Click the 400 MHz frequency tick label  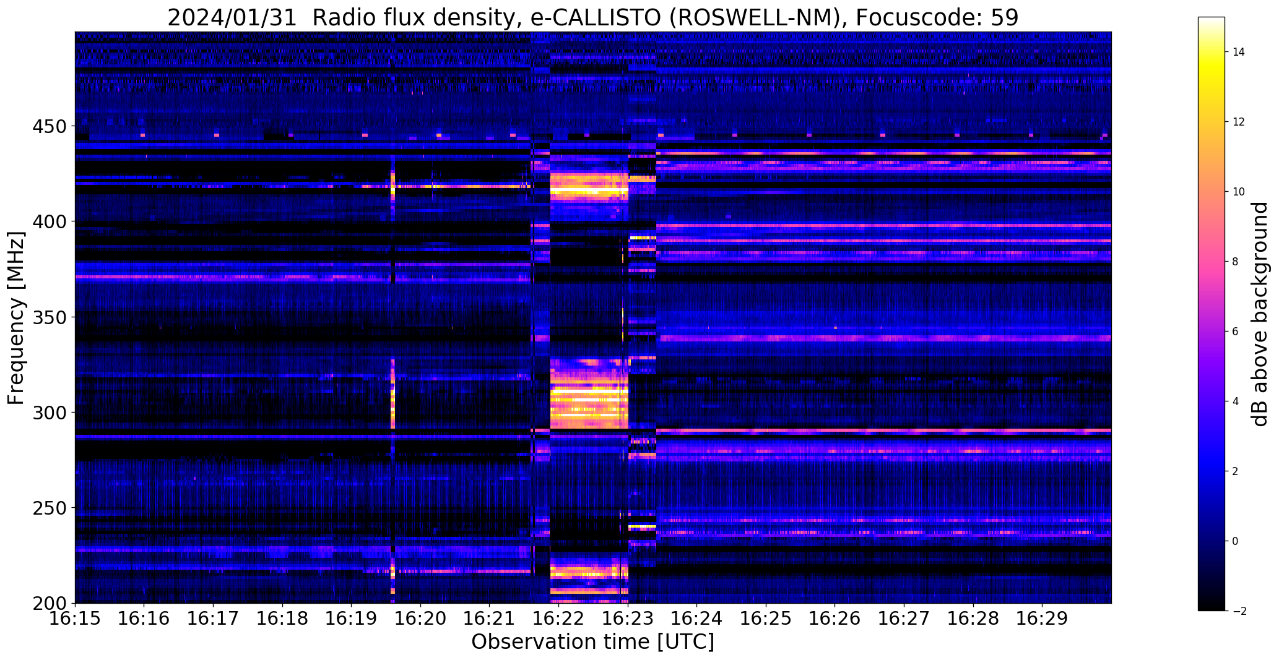click(x=48, y=221)
